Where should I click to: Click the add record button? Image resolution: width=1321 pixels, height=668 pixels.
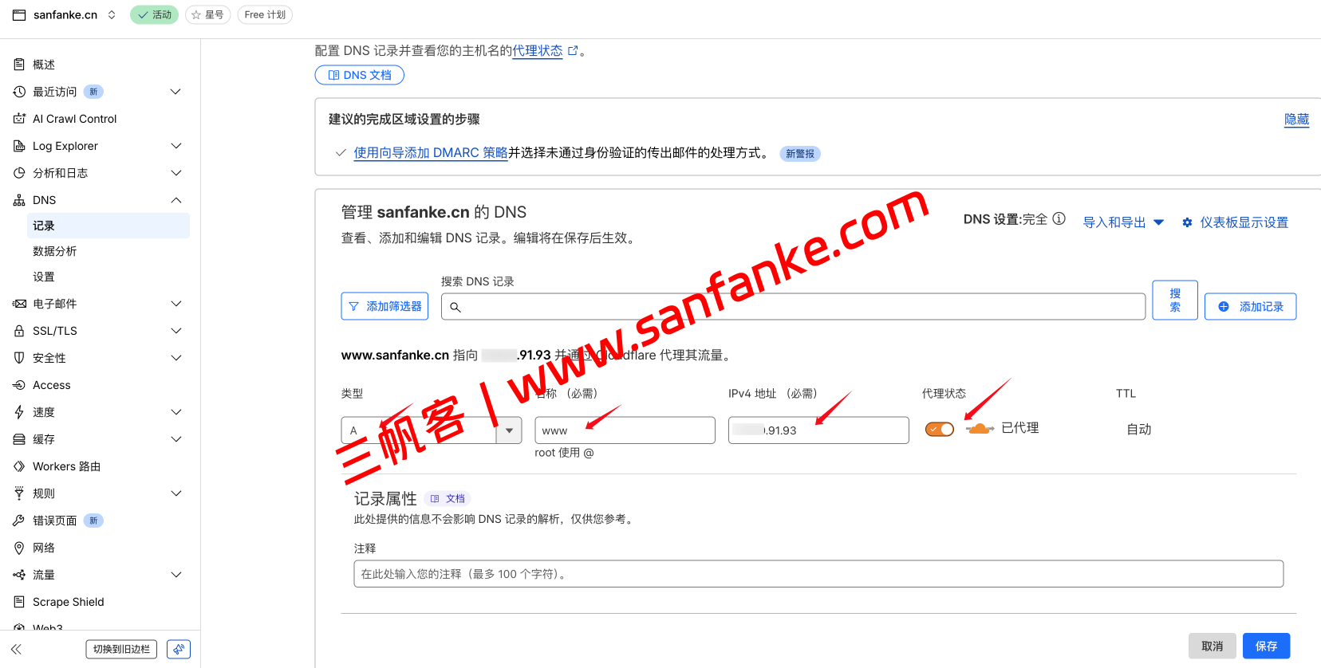(x=1250, y=306)
